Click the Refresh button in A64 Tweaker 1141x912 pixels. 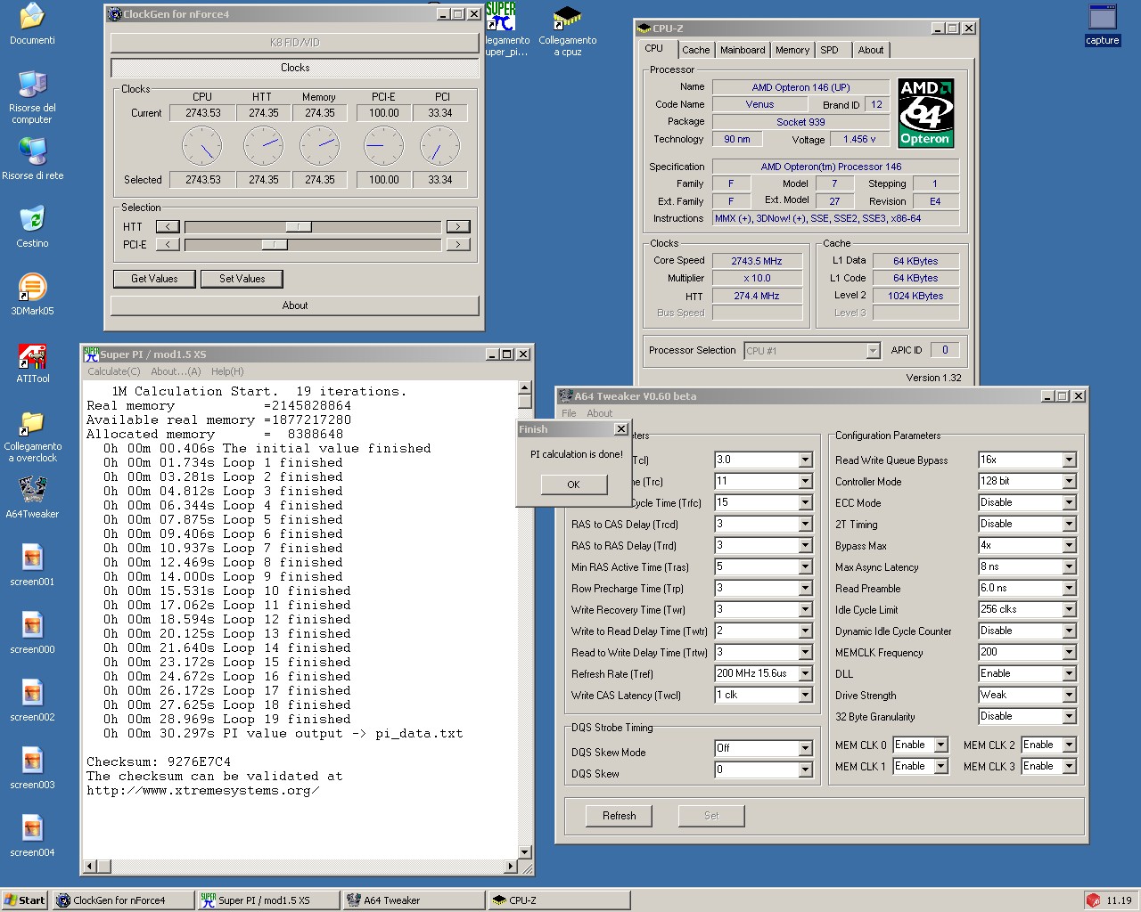[620, 816]
